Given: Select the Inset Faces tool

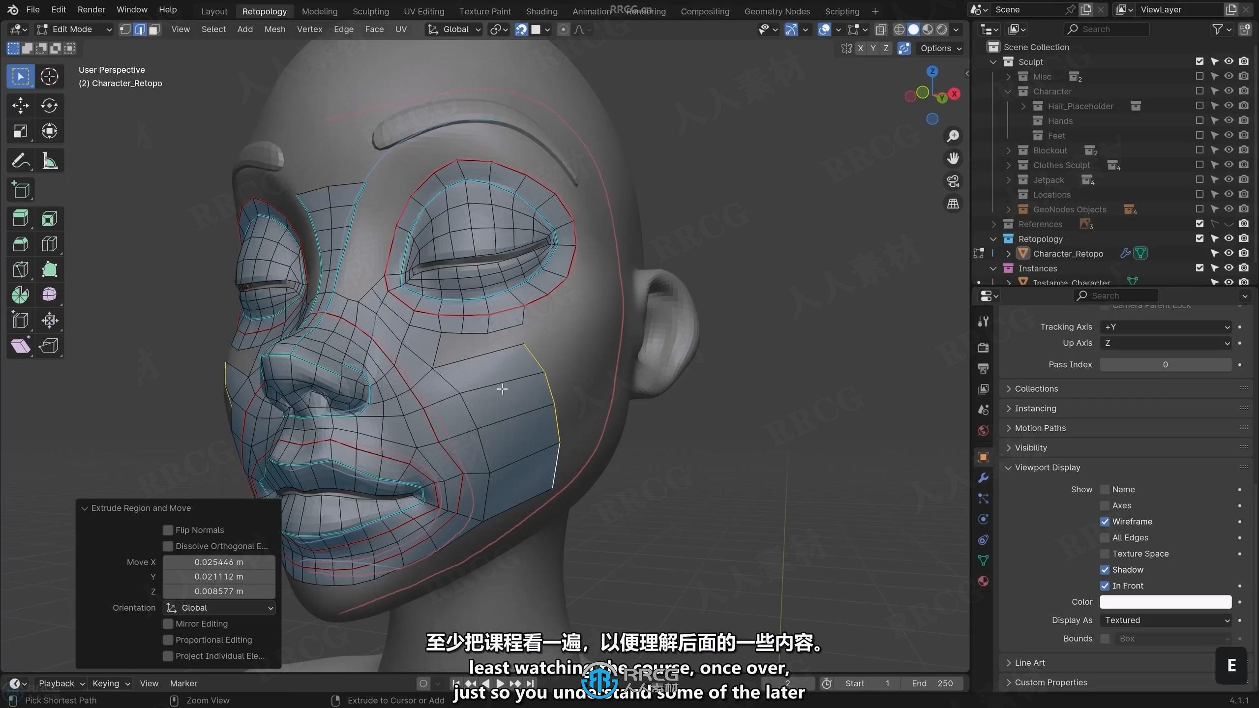Looking at the screenshot, I should 49,218.
